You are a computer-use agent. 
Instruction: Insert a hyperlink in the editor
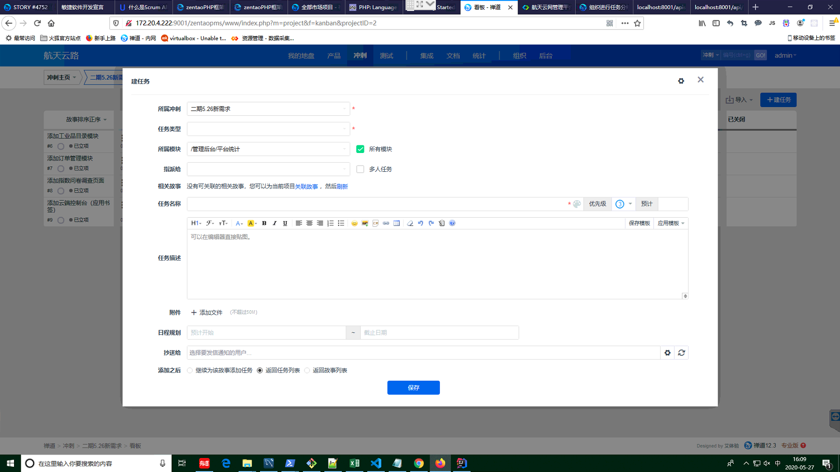[386, 223]
